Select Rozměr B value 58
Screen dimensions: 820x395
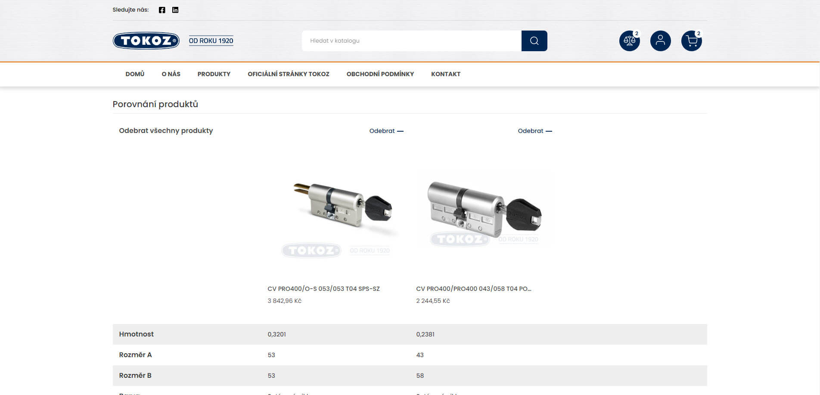tap(420, 376)
